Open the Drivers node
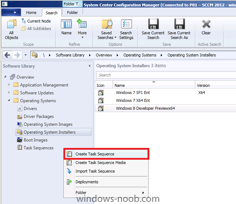236x204 pixels. [x=30, y=109]
